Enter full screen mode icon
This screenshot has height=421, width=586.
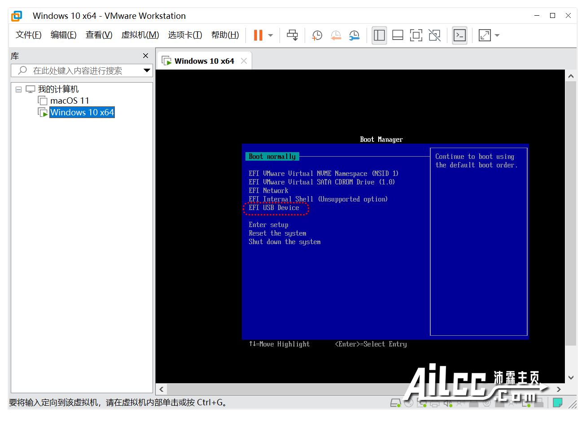(x=416, y=35)
